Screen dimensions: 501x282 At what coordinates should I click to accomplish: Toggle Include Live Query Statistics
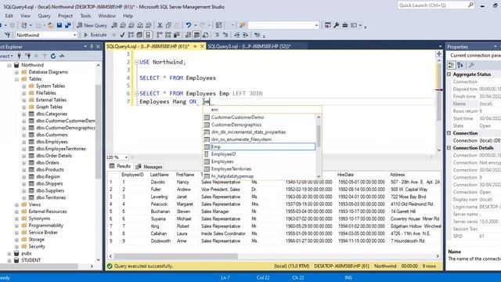tap(168, 34)
